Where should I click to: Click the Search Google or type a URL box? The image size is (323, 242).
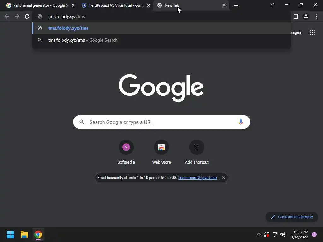tap(161, 122)
